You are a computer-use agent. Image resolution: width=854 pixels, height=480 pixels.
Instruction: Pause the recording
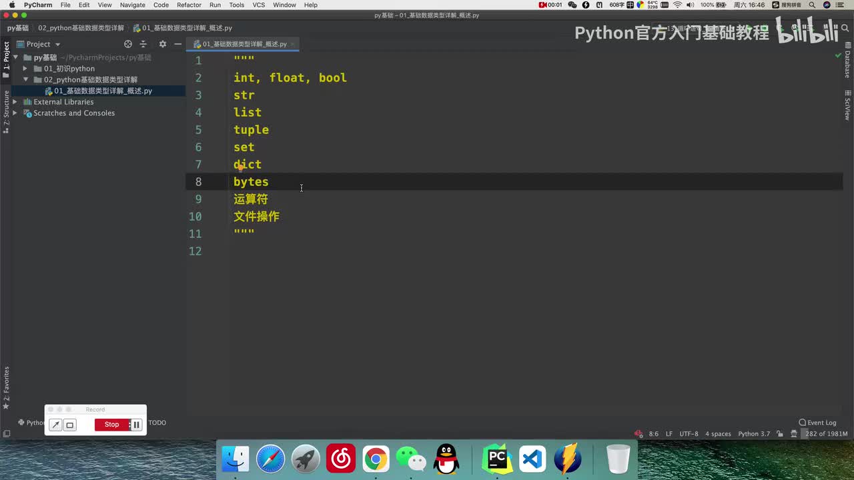click(136, 425)
